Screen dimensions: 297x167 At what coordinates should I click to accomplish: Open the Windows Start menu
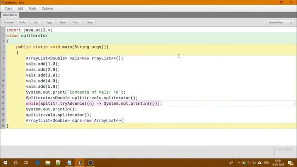pos(5,163)
